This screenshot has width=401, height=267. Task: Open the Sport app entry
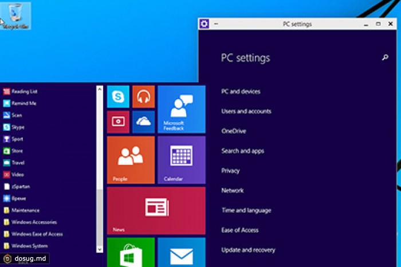13,139
